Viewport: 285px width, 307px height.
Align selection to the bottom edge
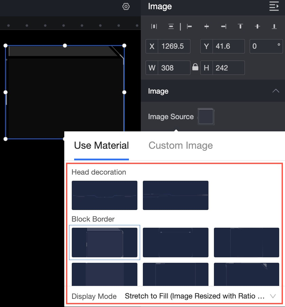coord(274,26)
